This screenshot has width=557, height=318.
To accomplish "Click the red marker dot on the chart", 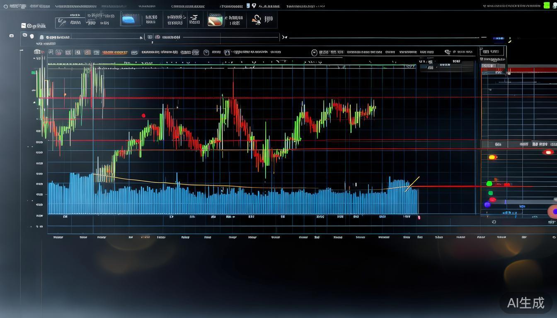I will tap(143, 116).
